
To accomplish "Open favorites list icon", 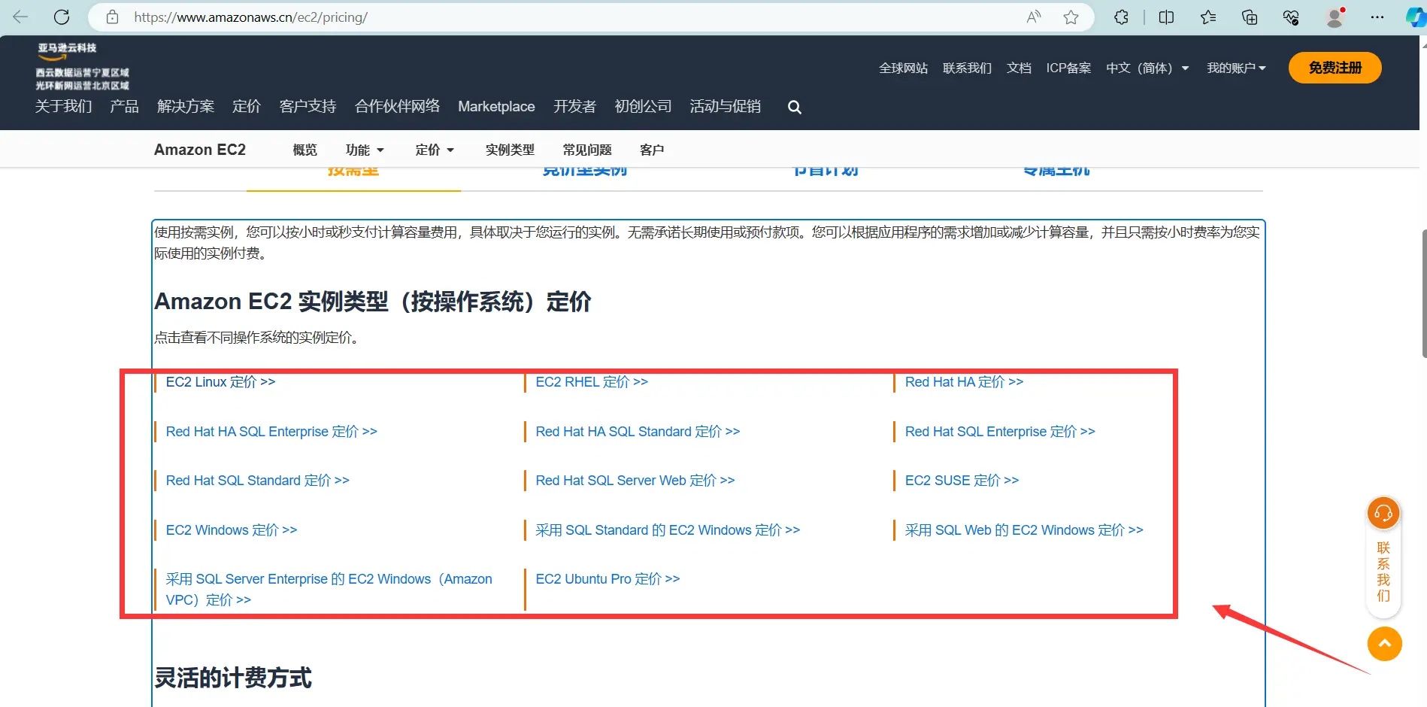I will point(1208,17).
